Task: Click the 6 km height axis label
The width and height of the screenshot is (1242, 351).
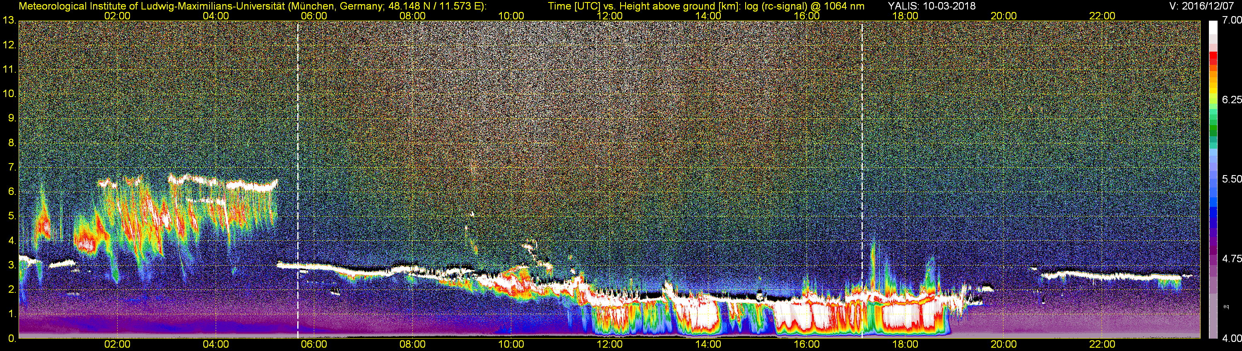Action: pyautogui.click(x=12, y=192)
